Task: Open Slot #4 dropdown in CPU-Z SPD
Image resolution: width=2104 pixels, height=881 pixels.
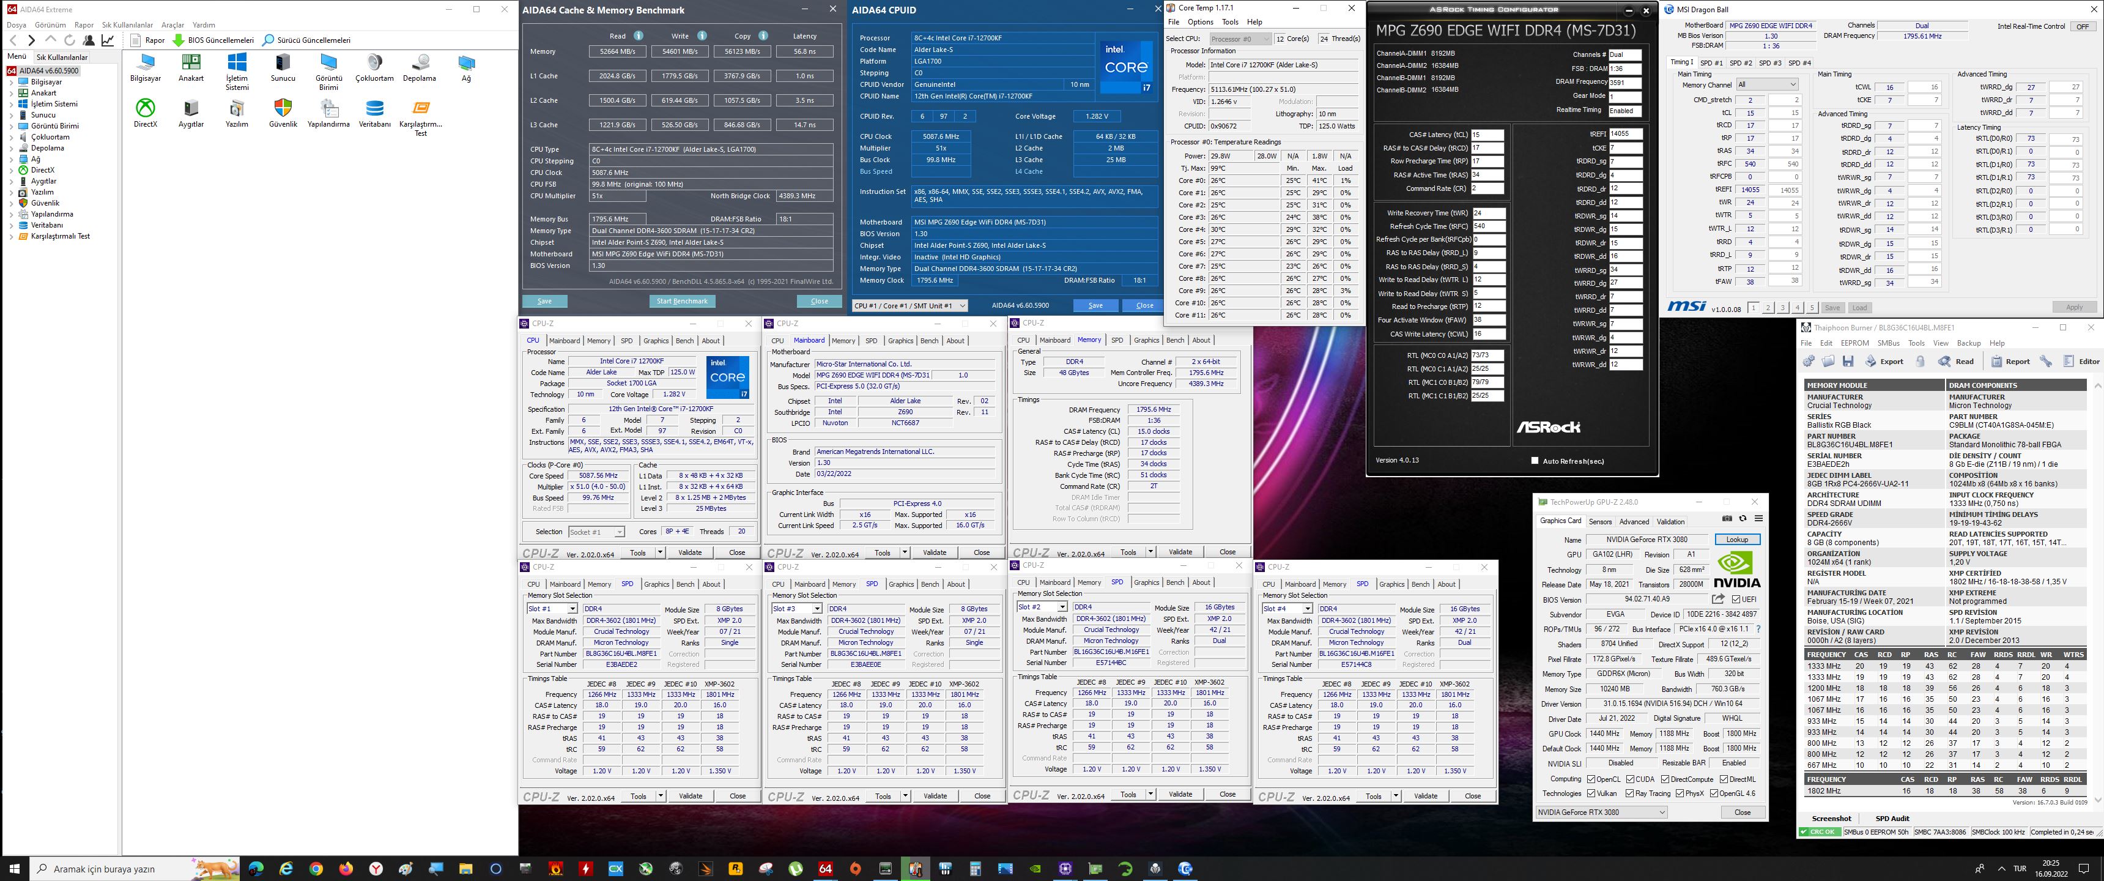Action: tap(1287, 609)
